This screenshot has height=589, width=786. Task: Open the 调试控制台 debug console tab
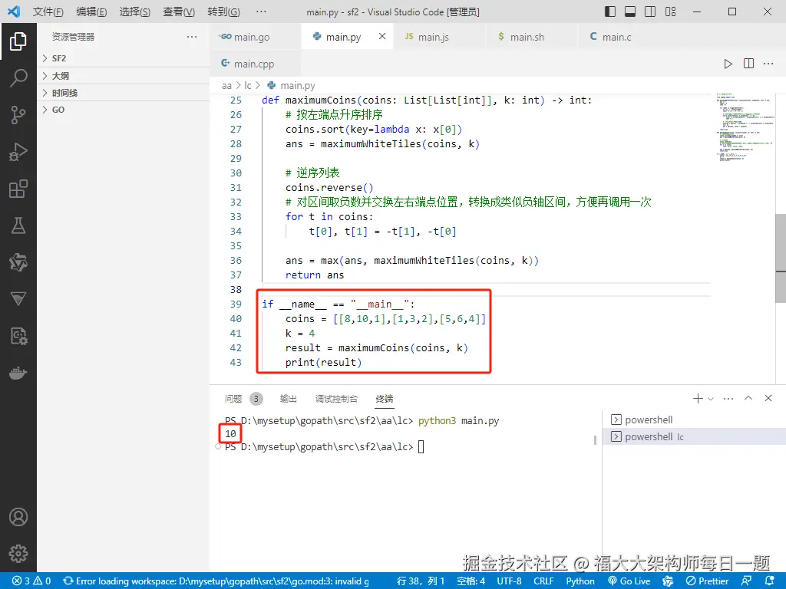point(336,399)
